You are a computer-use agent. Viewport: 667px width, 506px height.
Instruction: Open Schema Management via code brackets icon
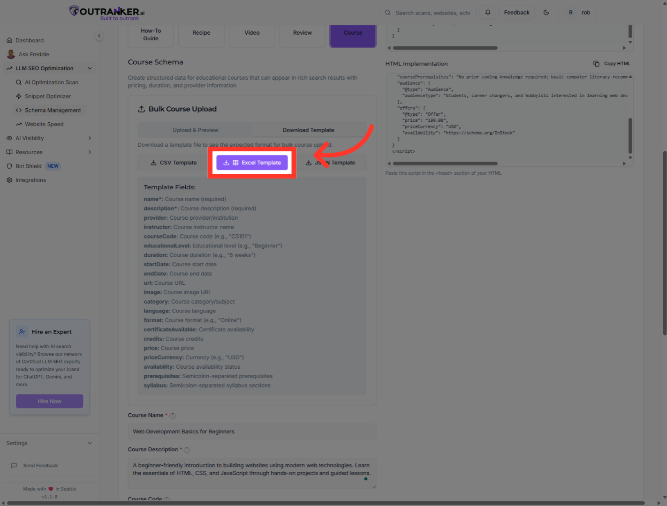[19, 111]
